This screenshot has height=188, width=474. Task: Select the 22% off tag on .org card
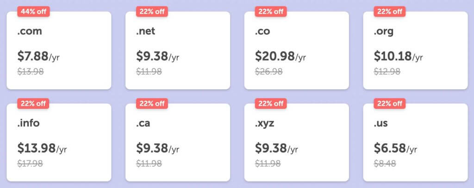[x=390, y=12]
